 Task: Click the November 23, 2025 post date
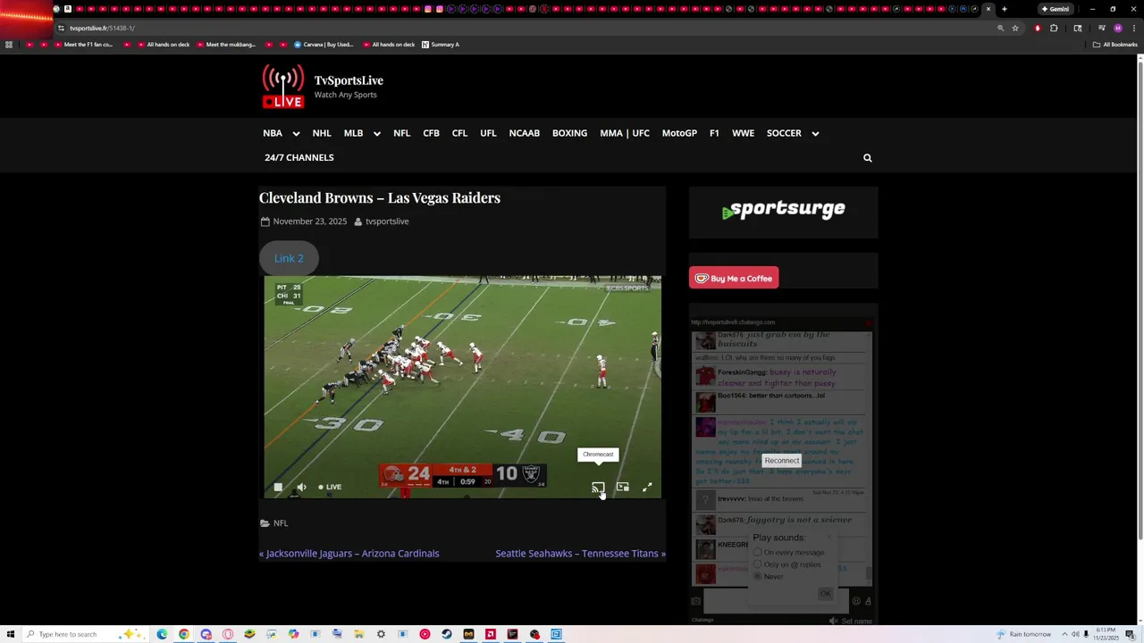pos(310,221)
